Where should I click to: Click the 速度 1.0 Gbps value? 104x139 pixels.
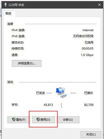coord(87,55)
